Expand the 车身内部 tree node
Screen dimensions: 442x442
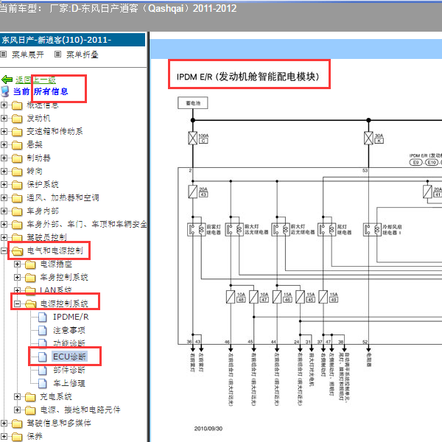(x=4, y=211)
